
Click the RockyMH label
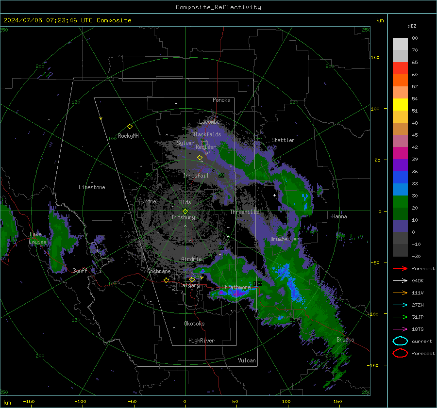pos(128,136)
